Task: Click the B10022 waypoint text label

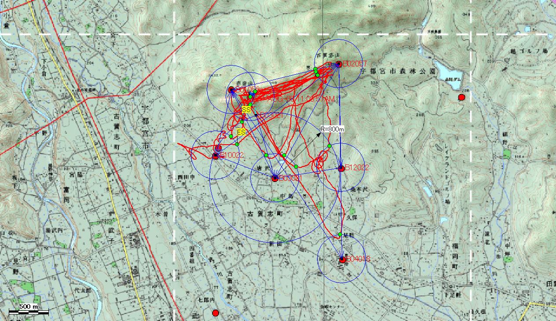Action: [x=231, y=155]
